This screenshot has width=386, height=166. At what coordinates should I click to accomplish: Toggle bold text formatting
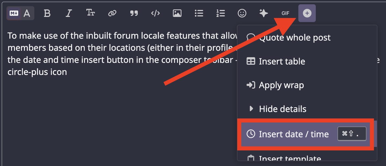click(47, 13)
